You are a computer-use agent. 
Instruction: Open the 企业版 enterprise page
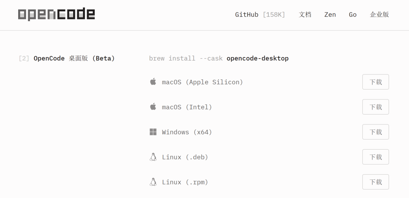[x=379, y=15]
